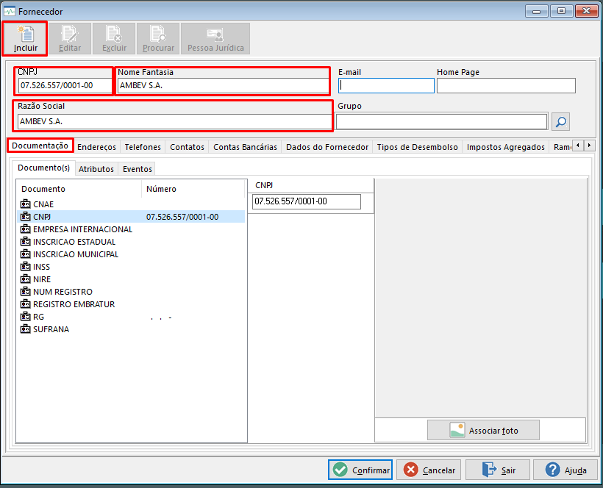
Task: Click the Número column header
Action: pos(193,189)
